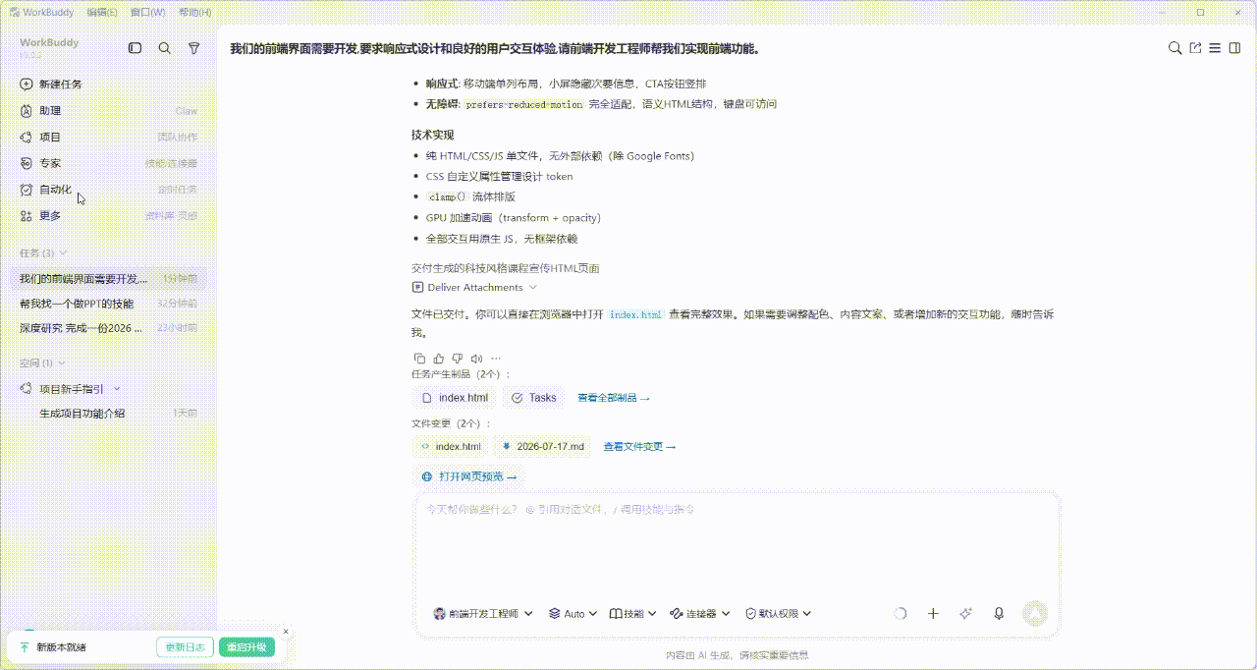Open the 编辑(E) menu

pos(102,12)
